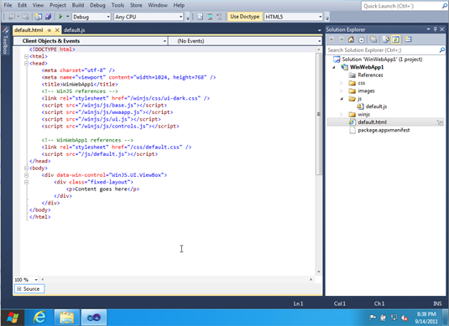Open Internet Explorer from the taskbar
Image resolution: width=449 pixels, height=326 pixels.
click(x=39, y=318)
